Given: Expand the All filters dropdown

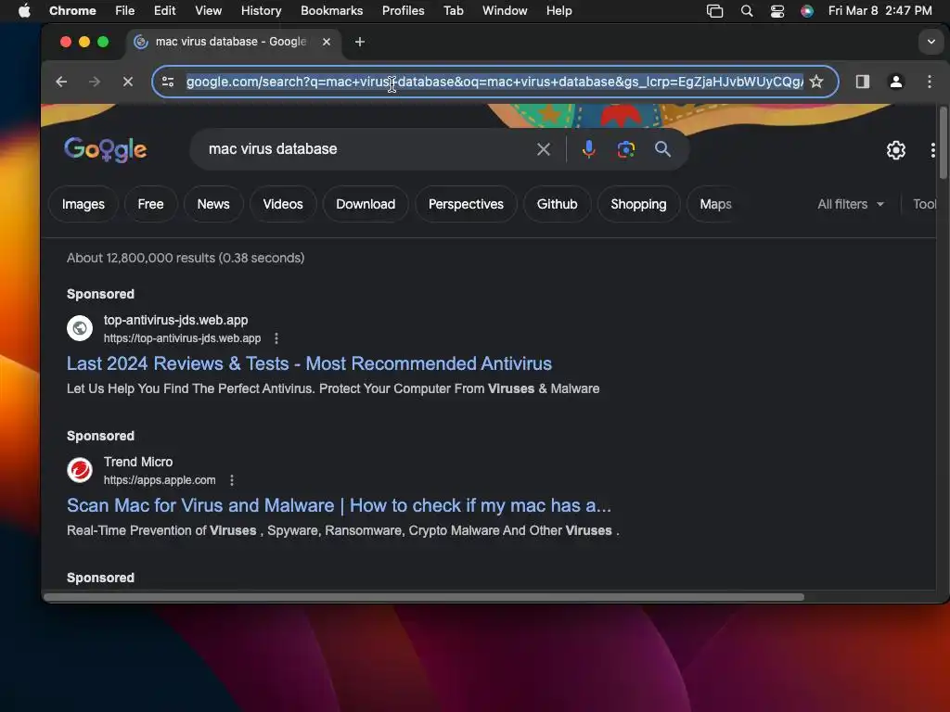Looking at the screenshot, I should point(851,204).
